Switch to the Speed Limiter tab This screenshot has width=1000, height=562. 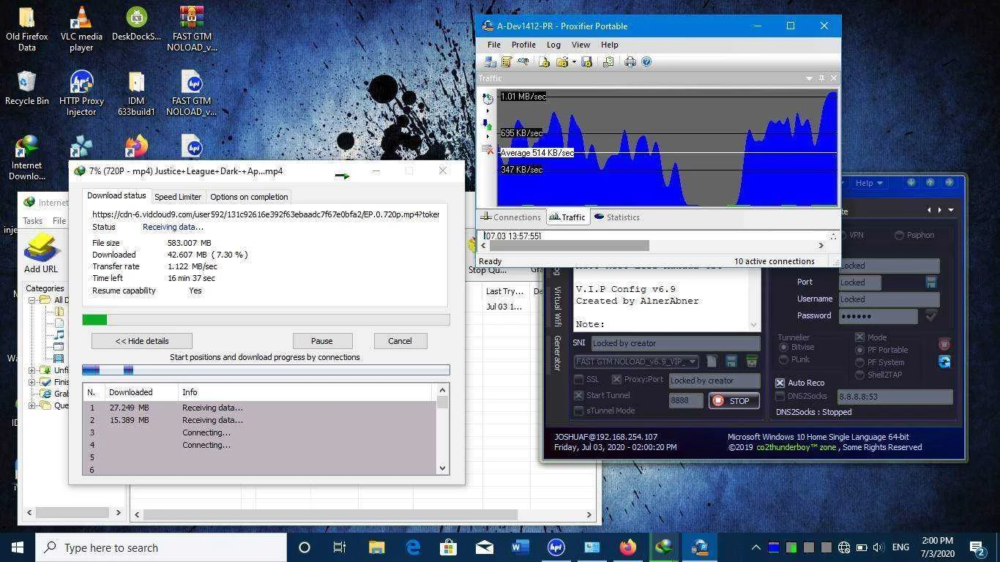pyautogui.click(x=178, y=197)
